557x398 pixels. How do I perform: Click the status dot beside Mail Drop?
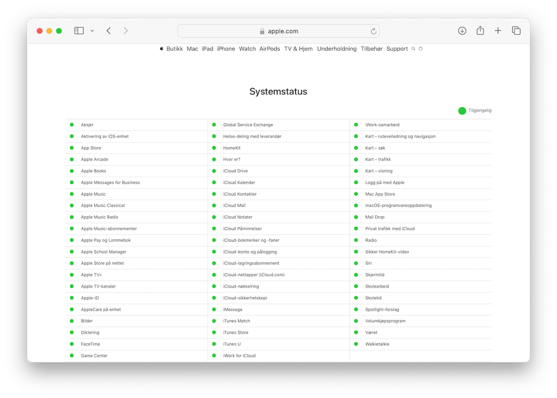click(x=356, y=217)
